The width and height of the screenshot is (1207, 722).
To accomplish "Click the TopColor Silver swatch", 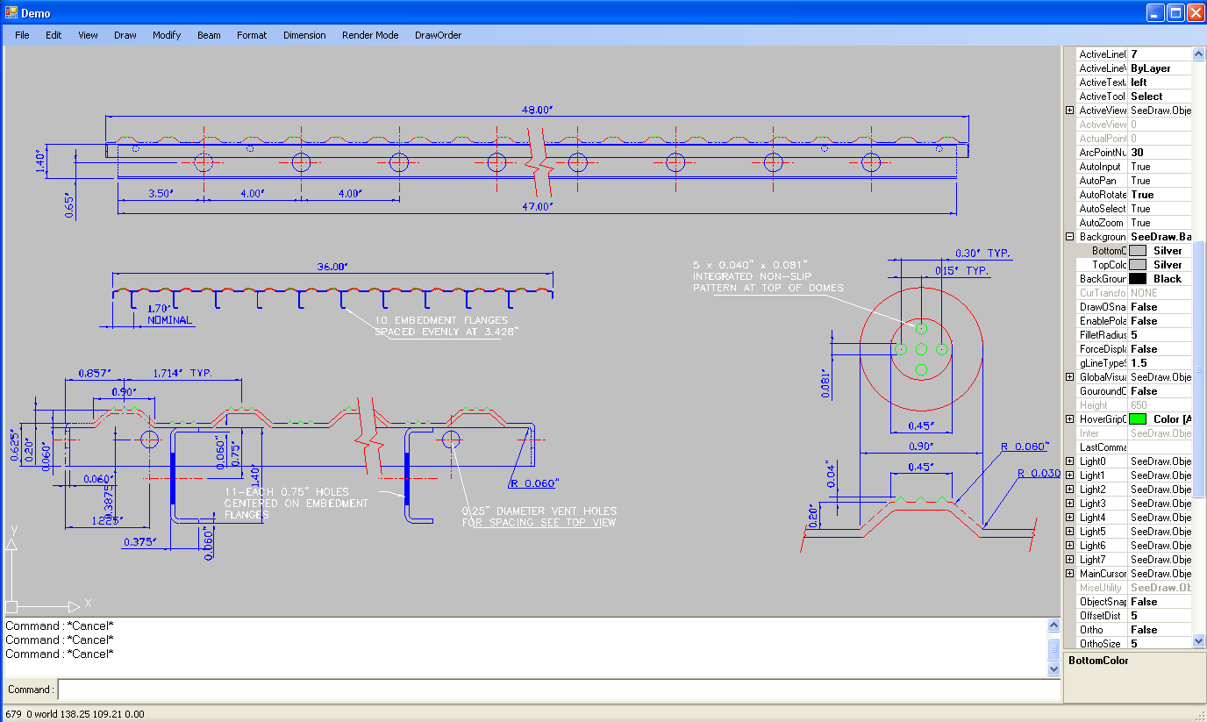I will point(1139,265).
